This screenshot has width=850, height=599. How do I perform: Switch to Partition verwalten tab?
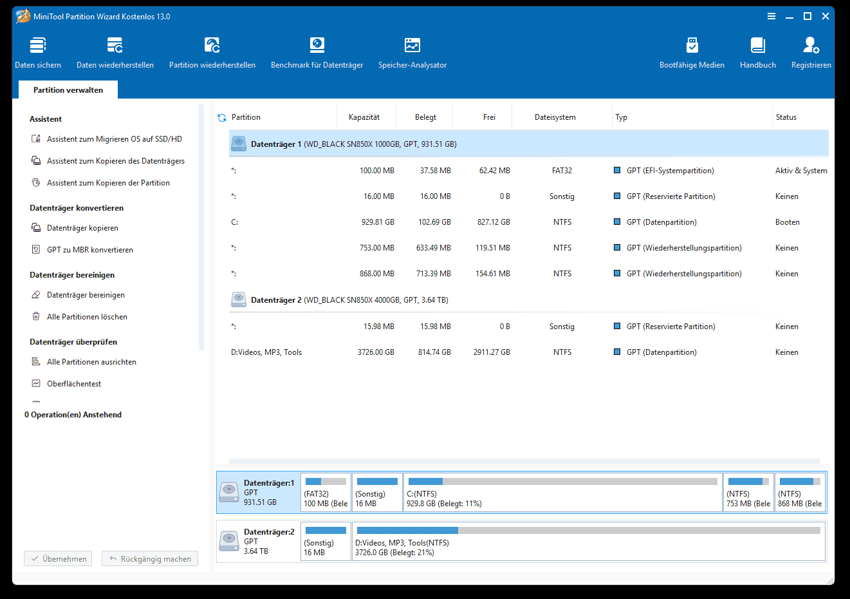pos(68,90)
